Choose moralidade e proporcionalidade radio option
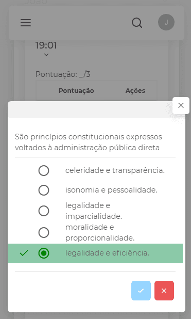The width and height of the screenshot is (191, 319). click(44, 232)
